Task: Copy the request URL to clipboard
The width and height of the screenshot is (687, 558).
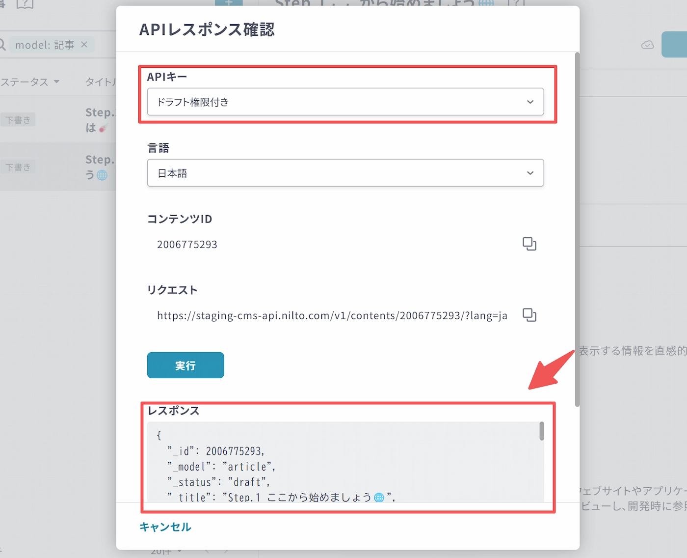Action: [x=529, y=315]
